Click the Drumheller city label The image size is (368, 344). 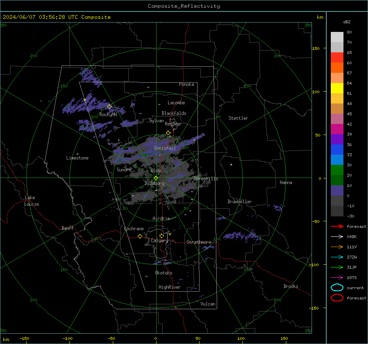pyautogui.click(x=240, y=202)
